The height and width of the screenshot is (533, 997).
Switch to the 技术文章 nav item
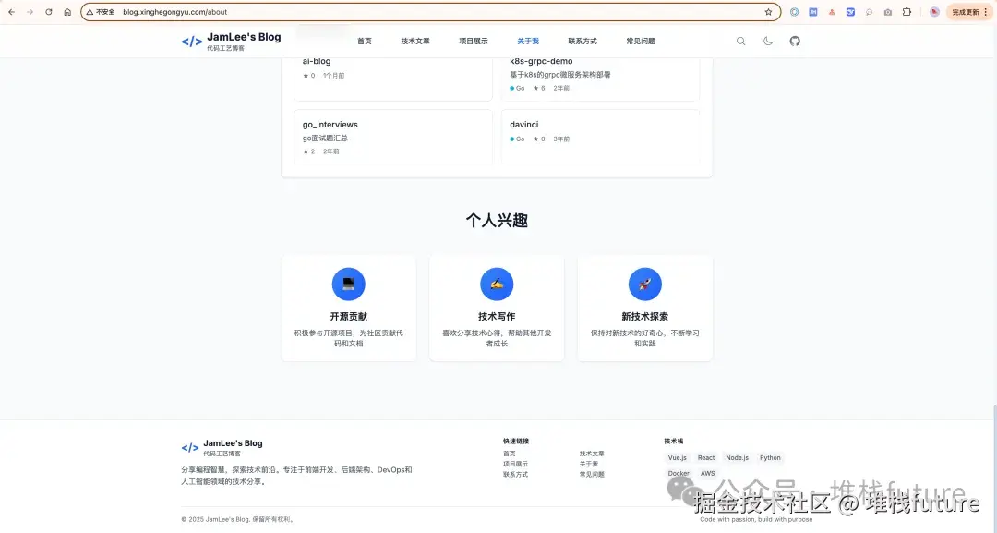(x=415, y=41)
